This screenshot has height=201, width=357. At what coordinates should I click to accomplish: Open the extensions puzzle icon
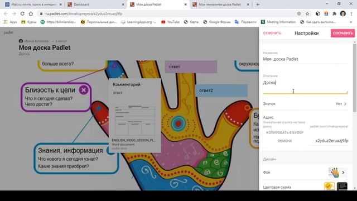[335, 13]
